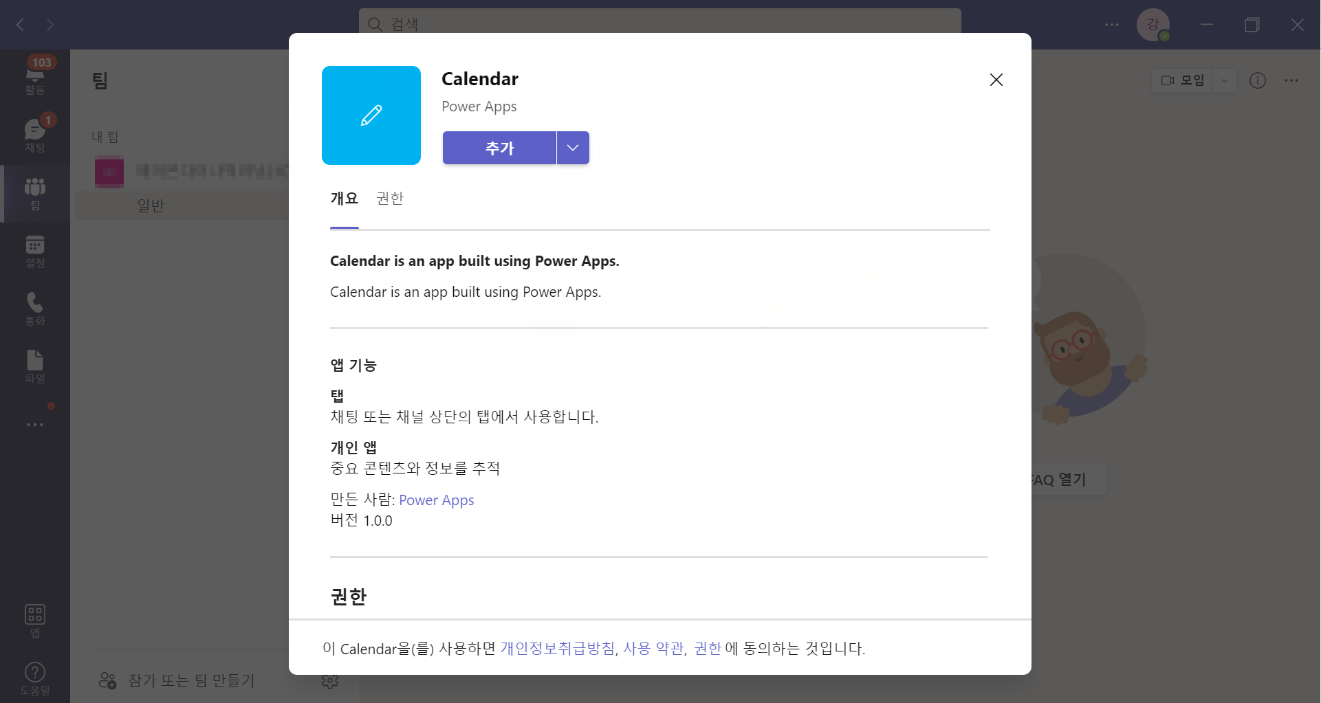The height and width of the screenshot is (703, 1321).
Task: Expand the 모임 meeting options dropdown
Action: 1225,80
